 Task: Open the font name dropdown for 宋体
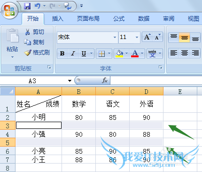[115, 37]
